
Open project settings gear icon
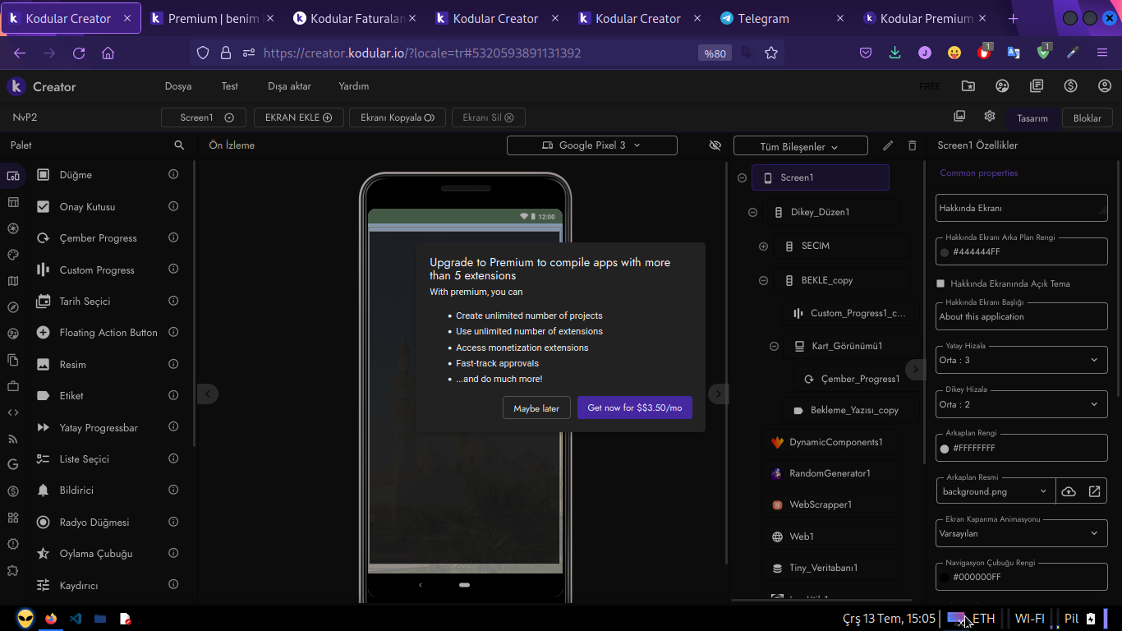[x=990, y=117]
